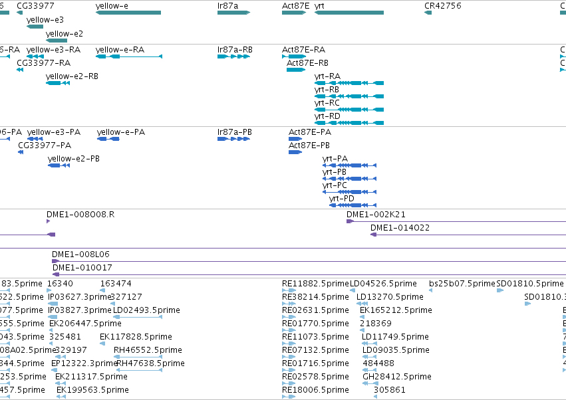Select EST 163474

coord(102,290)
